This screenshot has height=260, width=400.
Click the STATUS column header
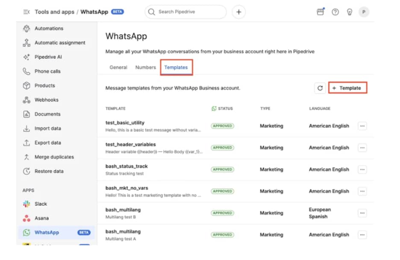[x=222, y=108]
